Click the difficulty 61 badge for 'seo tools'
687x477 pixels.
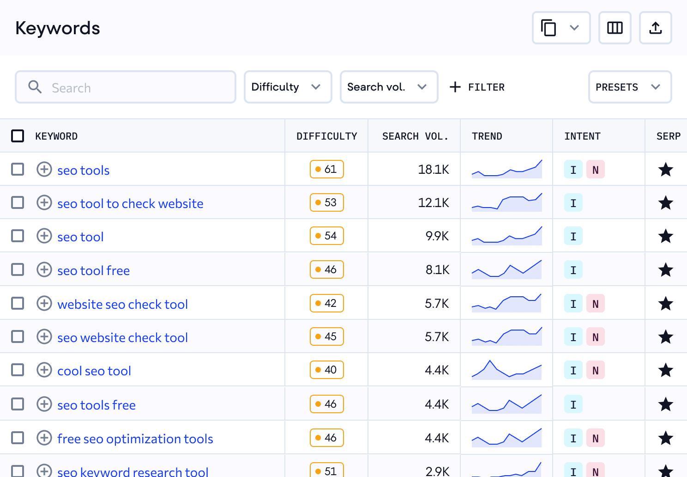tap(327, 169)
